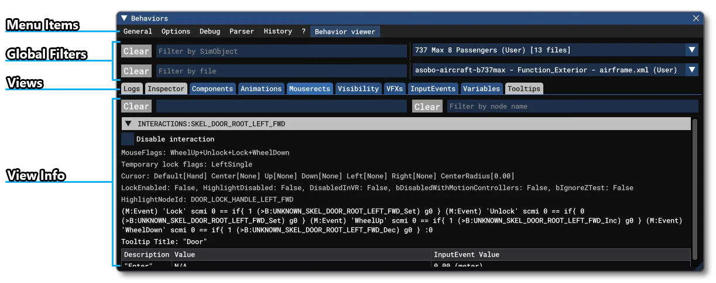This screenshot has height=283, width=716.
Task: Click the HighlightNodeId: DOOR_LOCK_HANDLE_LEFT_FWD line
Action: [207, 199]
